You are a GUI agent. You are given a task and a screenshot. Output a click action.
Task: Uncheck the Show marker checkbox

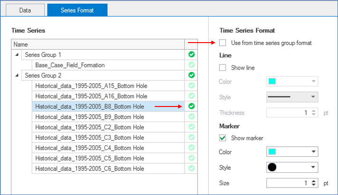pos(223,138)
